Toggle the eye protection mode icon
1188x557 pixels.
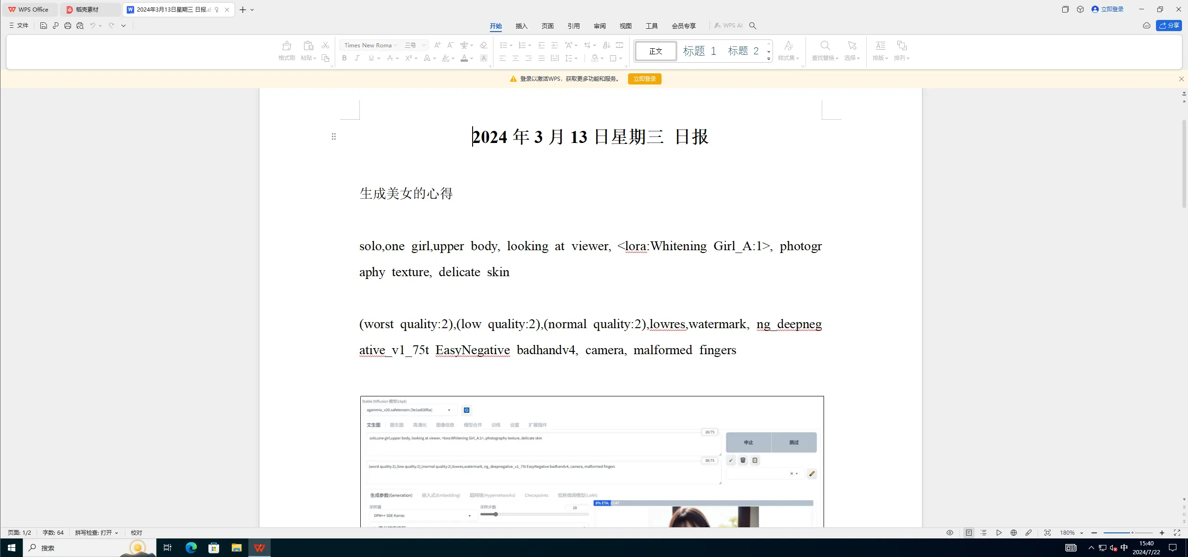[949, 533]
